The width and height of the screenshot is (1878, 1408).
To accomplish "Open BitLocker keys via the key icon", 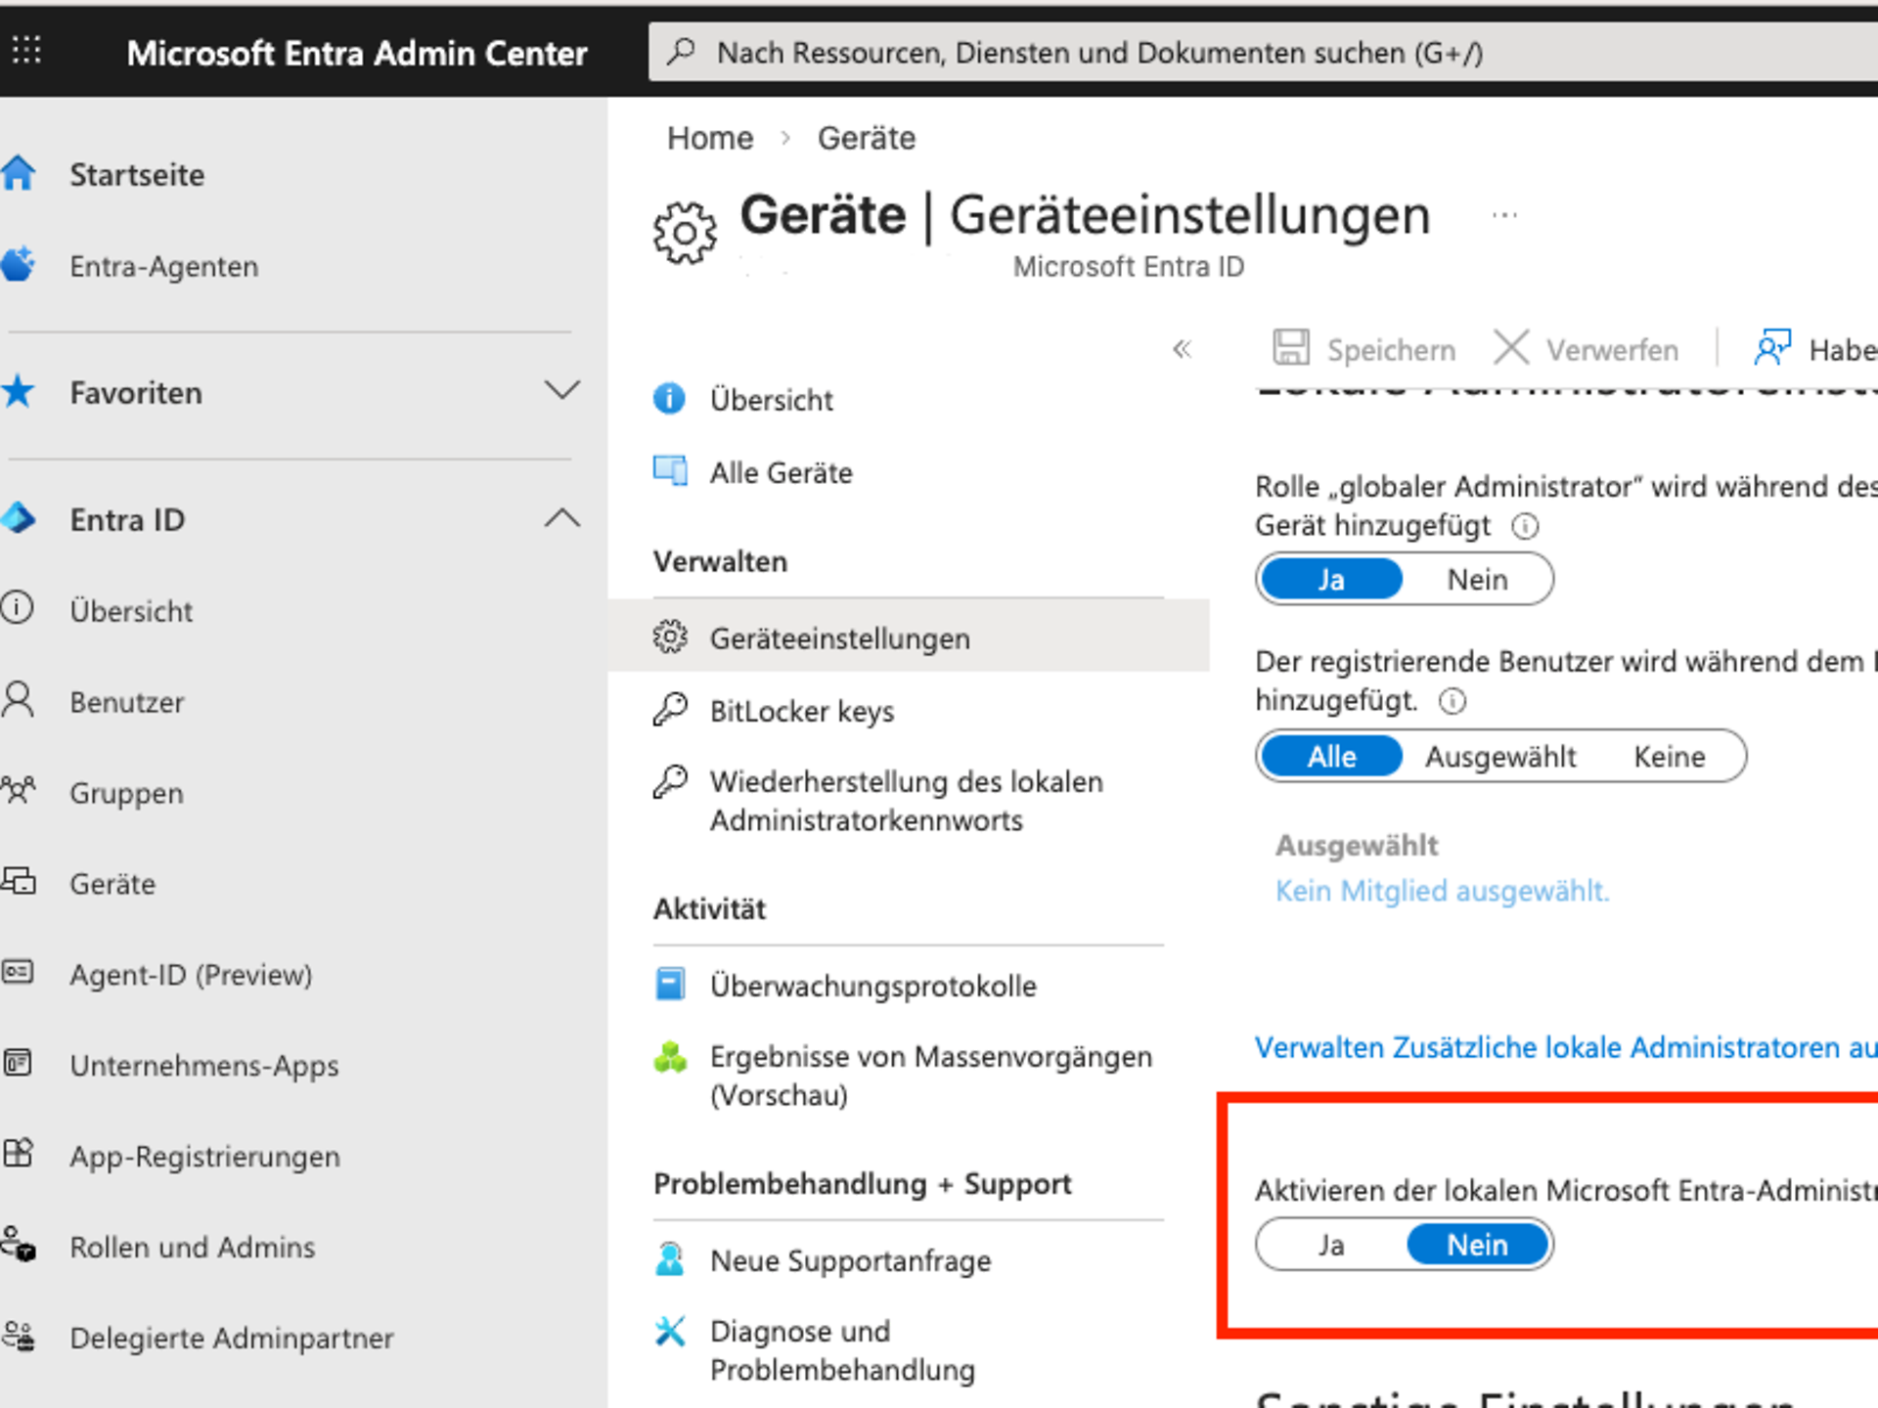I will [x=672, y=710].
